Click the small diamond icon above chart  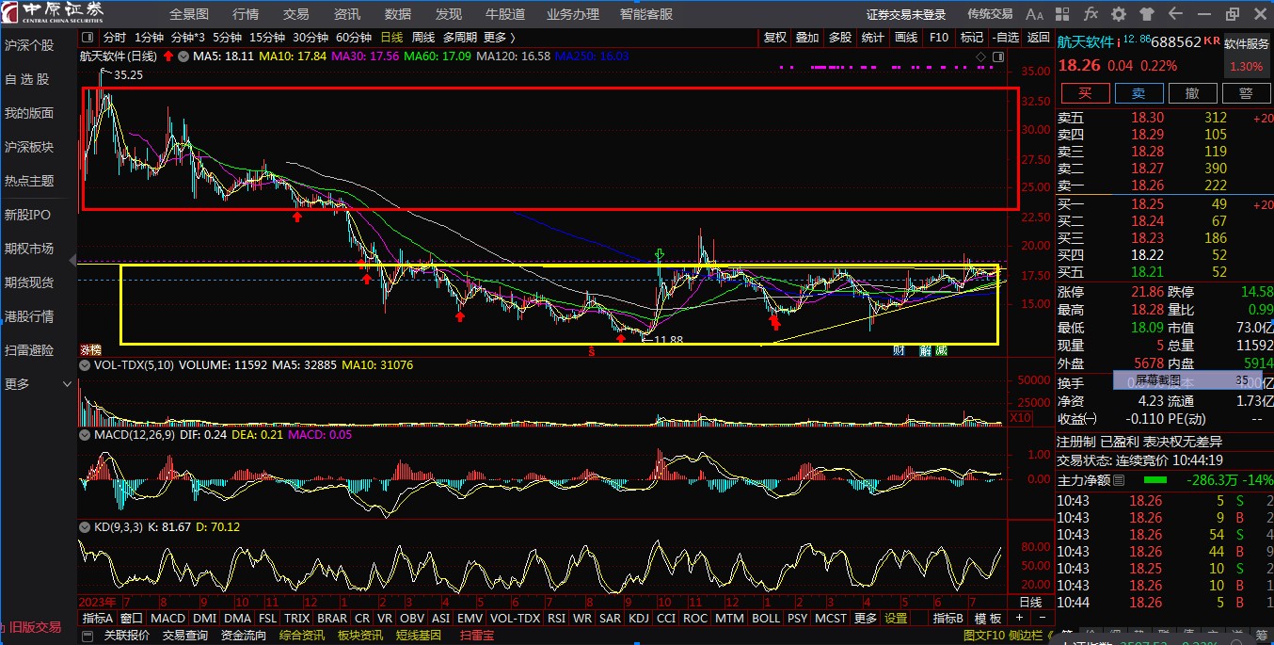[x=980, y=57]
